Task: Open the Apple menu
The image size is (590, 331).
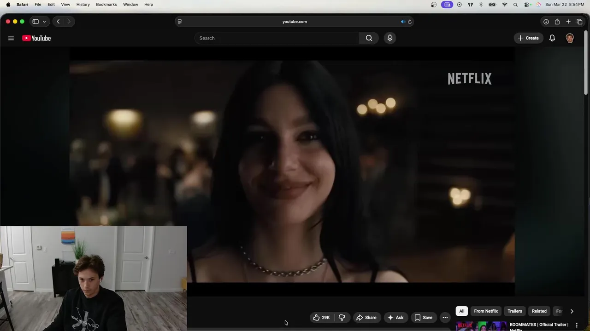Action: pyautogui.click(x=8, y=5)
